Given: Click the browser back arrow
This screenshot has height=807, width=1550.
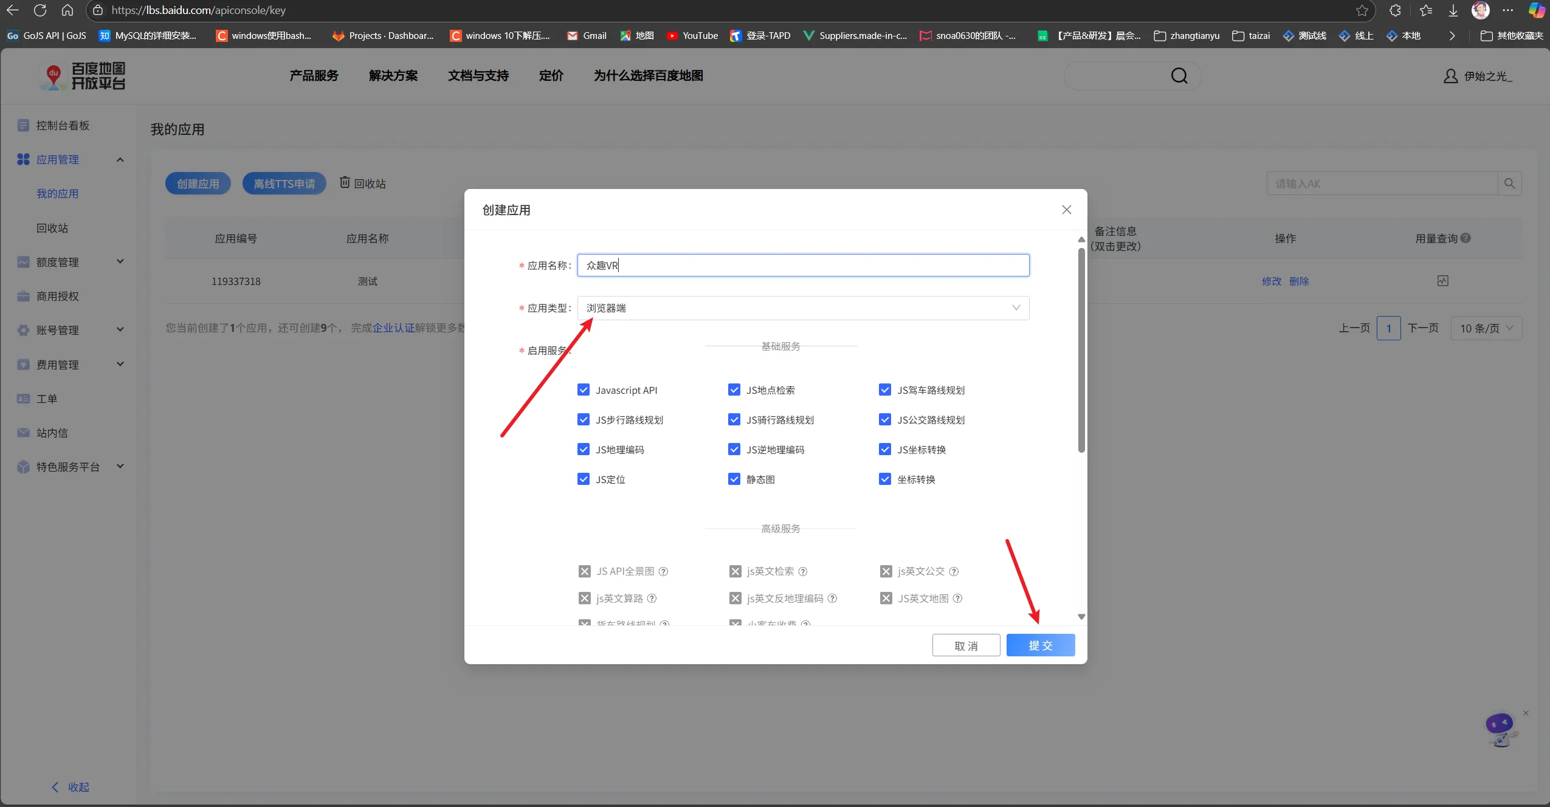Looking at the screenshot, I should click(13, 10).
